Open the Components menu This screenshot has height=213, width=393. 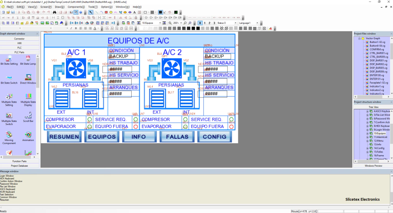pyautogui.click(x=76, y=7)
